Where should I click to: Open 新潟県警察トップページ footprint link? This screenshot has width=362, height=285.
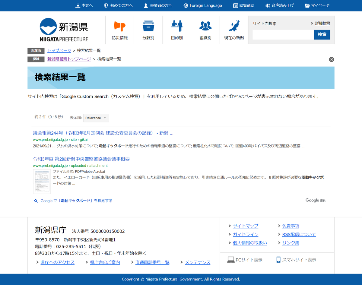(x=69, y=59)
